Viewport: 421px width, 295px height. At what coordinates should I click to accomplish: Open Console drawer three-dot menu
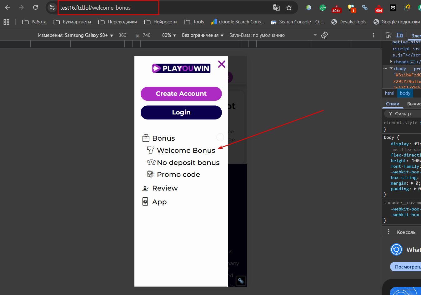pyautogui.click(x=388, y=232)
